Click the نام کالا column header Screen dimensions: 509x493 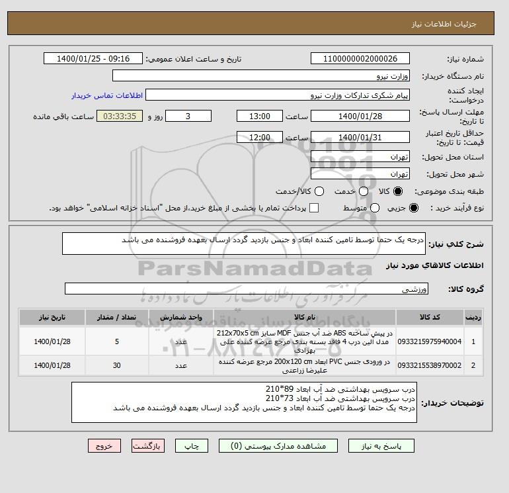[305, 317]
